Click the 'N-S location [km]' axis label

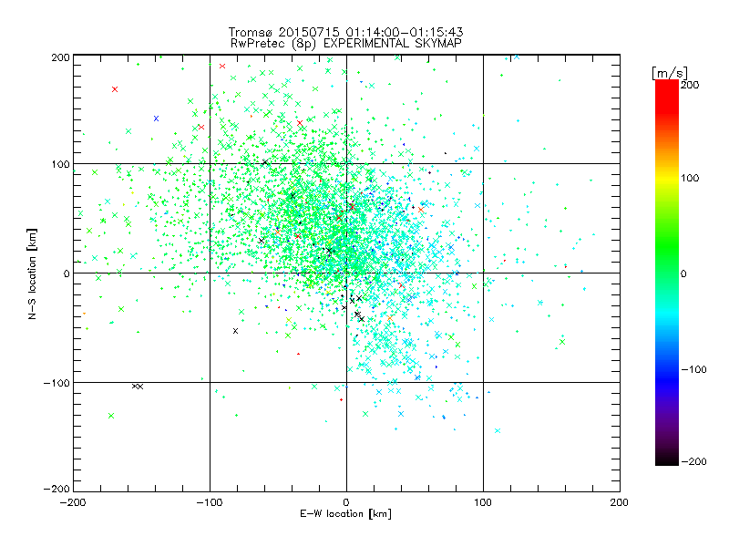[32, 273]
